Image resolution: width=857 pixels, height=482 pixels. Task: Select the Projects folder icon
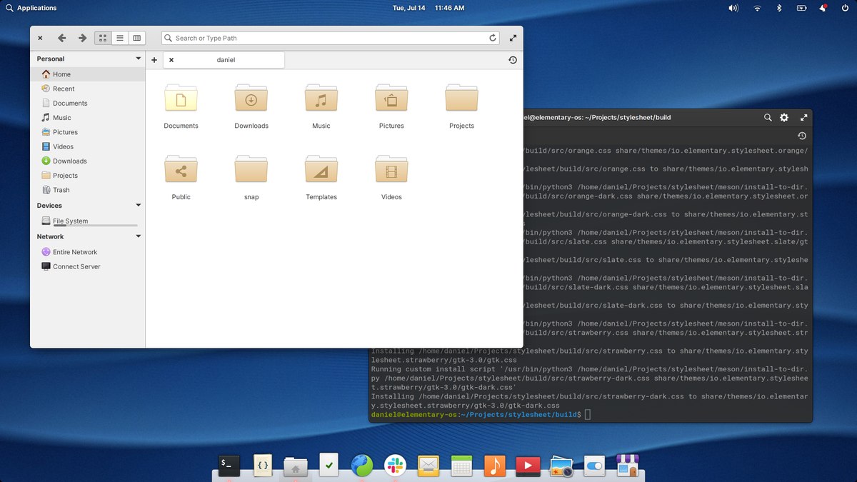coord(461,98)
